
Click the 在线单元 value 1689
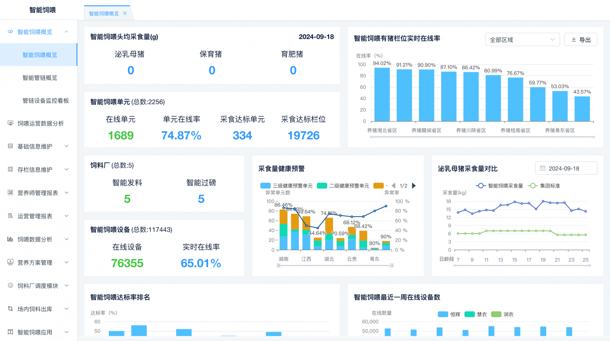[121, 136]
